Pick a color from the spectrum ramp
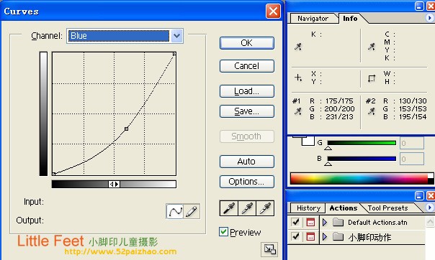The image size is (435, 260). [359, 179]
